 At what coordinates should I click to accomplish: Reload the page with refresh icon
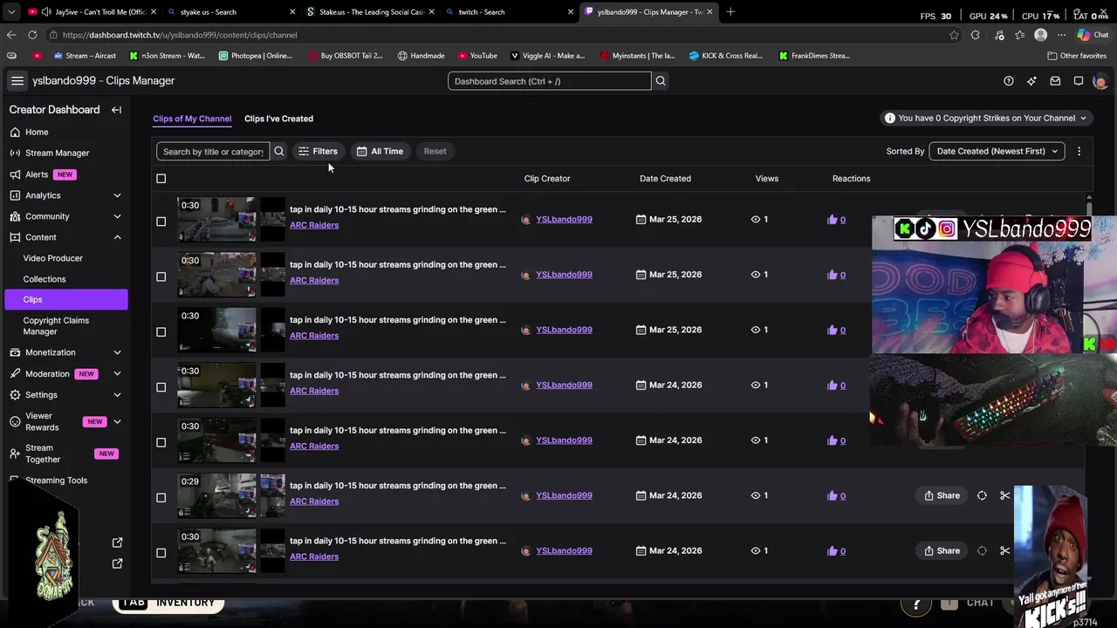tap(32, 35)
